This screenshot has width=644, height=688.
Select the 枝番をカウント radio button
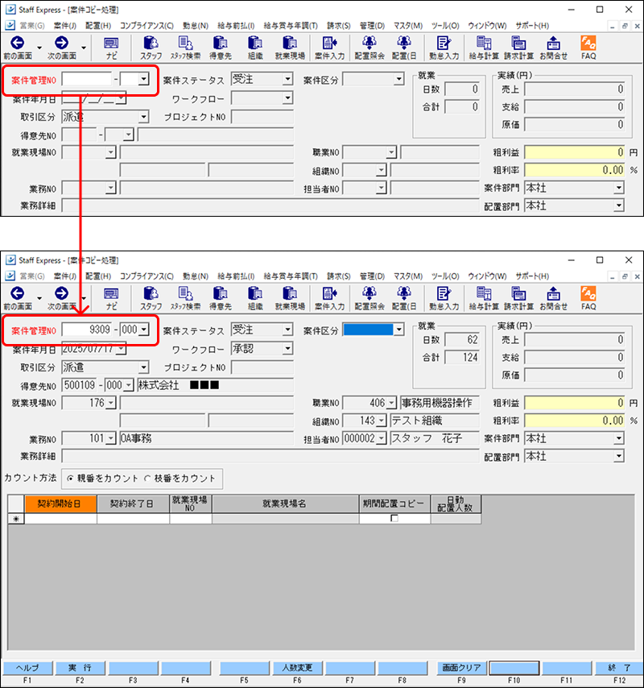(x=147, y=479)
